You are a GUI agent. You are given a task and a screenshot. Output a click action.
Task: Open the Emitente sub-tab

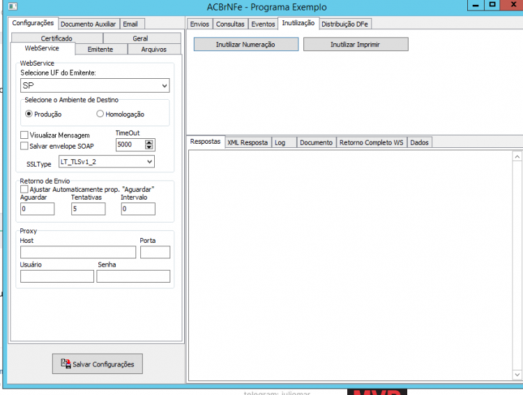coord(100,49)
